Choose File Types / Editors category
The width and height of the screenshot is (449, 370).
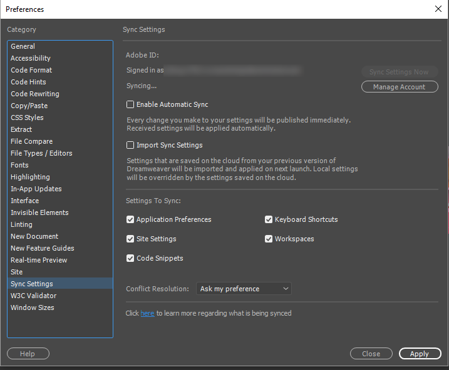click(x=41, y=153)
